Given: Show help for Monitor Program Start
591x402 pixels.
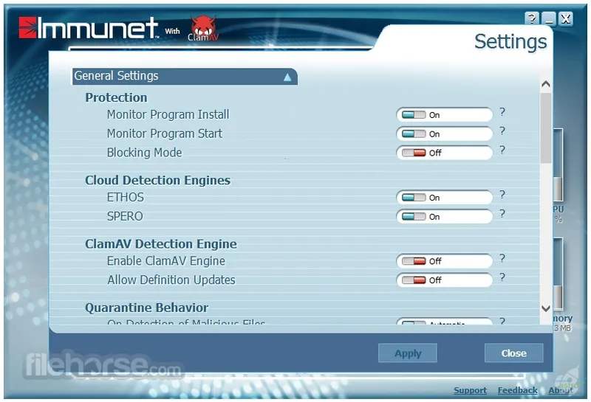Looking at the screenshot, I should click(x=502, y=131).
